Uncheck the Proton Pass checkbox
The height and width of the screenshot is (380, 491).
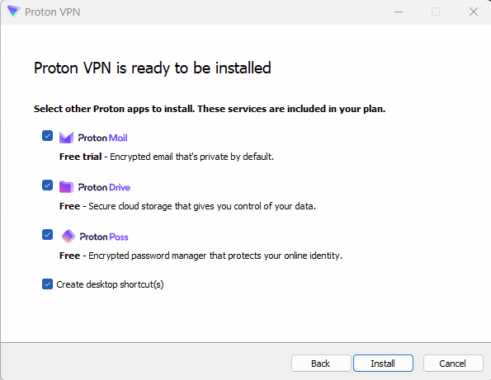pos(47,235)
